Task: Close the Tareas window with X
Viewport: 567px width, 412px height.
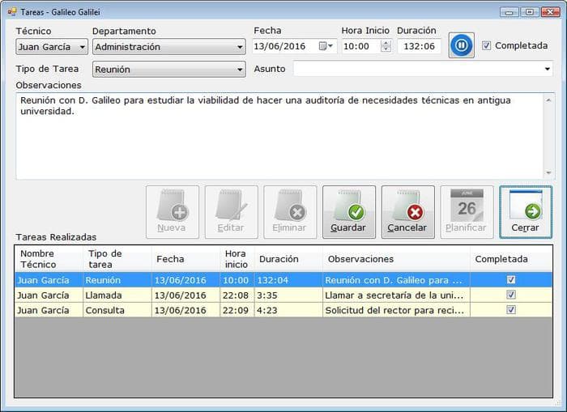Action: tap(550, 12)
